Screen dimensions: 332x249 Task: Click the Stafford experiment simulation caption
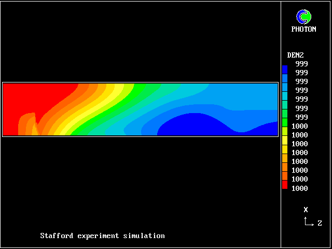click(102, 236)
